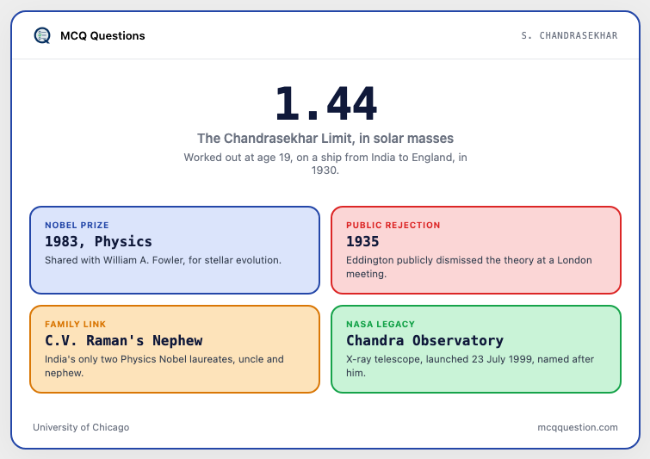Click the Chandra Observatory heading
This screenshot has width=650, height=459.
coord(425,340)
